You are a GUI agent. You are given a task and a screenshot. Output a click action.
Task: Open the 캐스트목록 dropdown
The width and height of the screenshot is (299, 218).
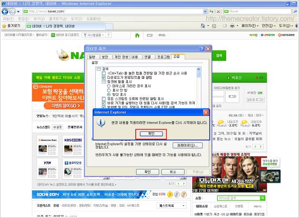(x=171, y=206)
